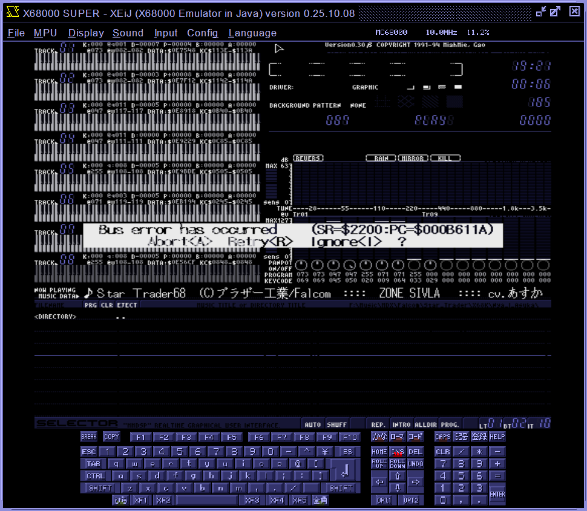Expand the Display menu
The width and height of the screenshot is (587, 511).
(x=86, y=33)
